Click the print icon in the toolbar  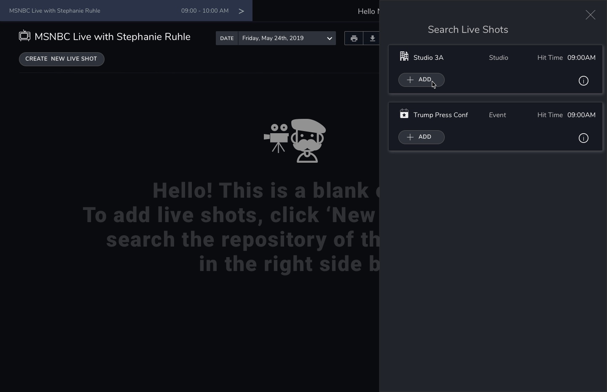click(x=354, y=38)
